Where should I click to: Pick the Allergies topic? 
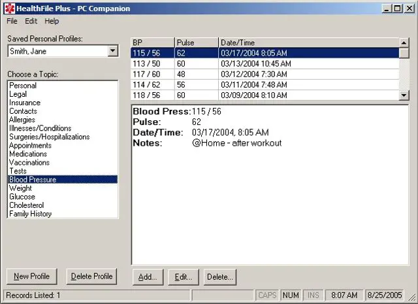coord(22,120)
